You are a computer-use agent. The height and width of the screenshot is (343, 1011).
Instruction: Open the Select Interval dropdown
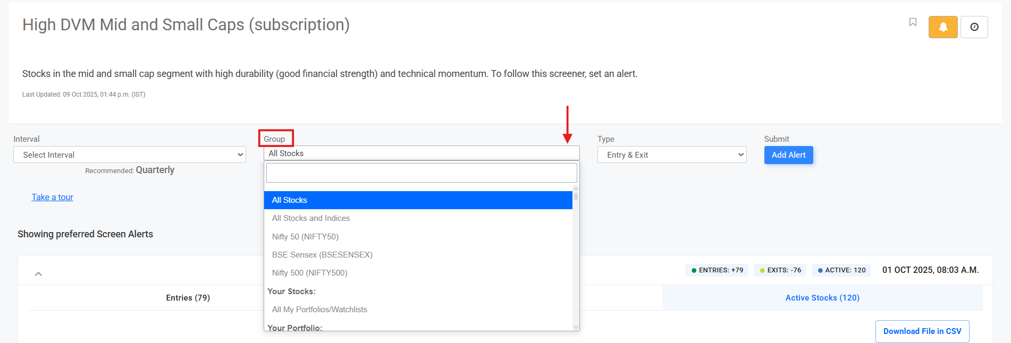pos(129,155)
